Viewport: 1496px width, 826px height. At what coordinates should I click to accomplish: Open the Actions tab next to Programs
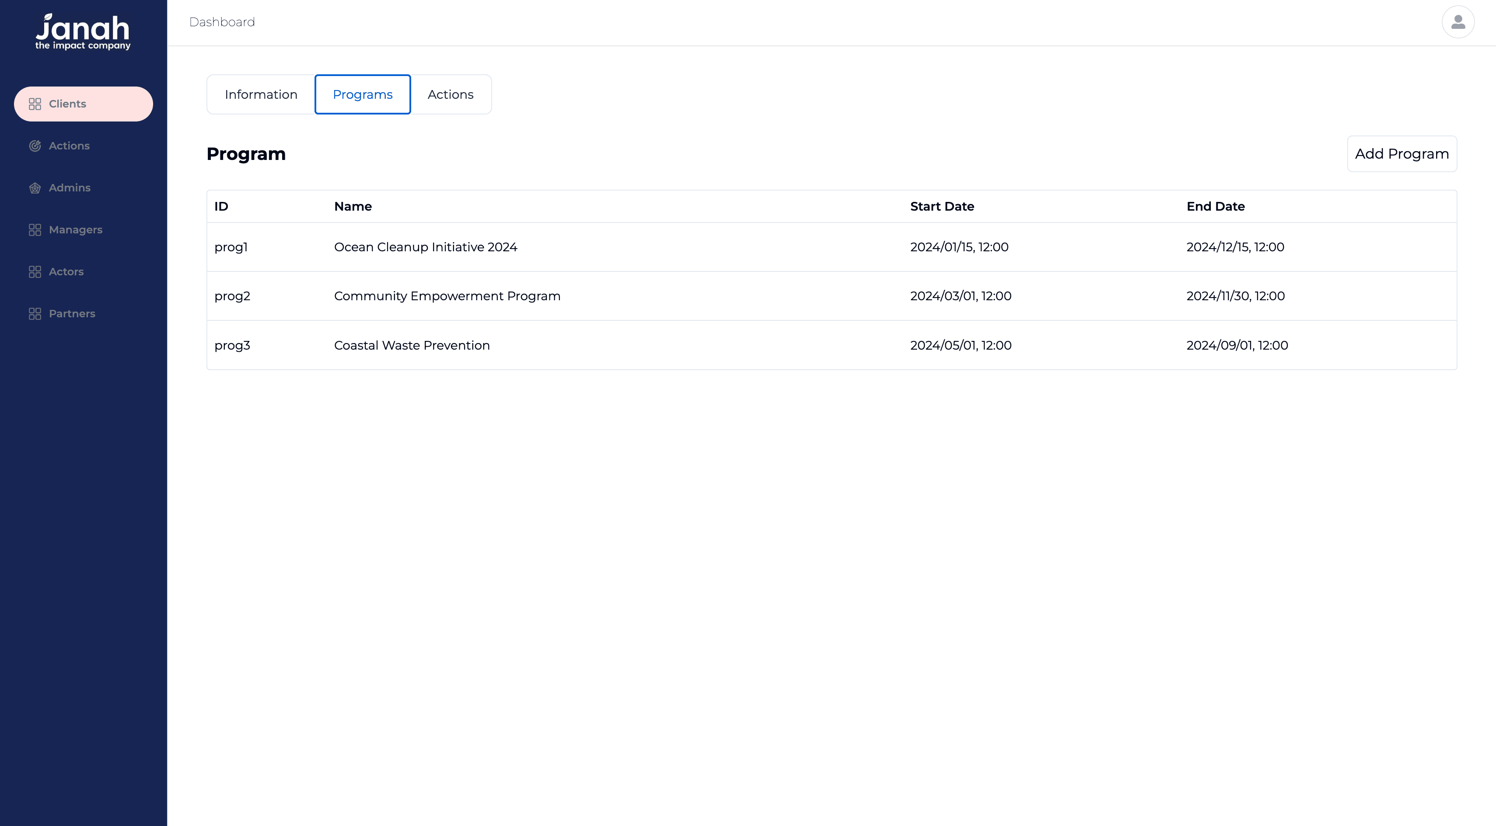point(450,94)
